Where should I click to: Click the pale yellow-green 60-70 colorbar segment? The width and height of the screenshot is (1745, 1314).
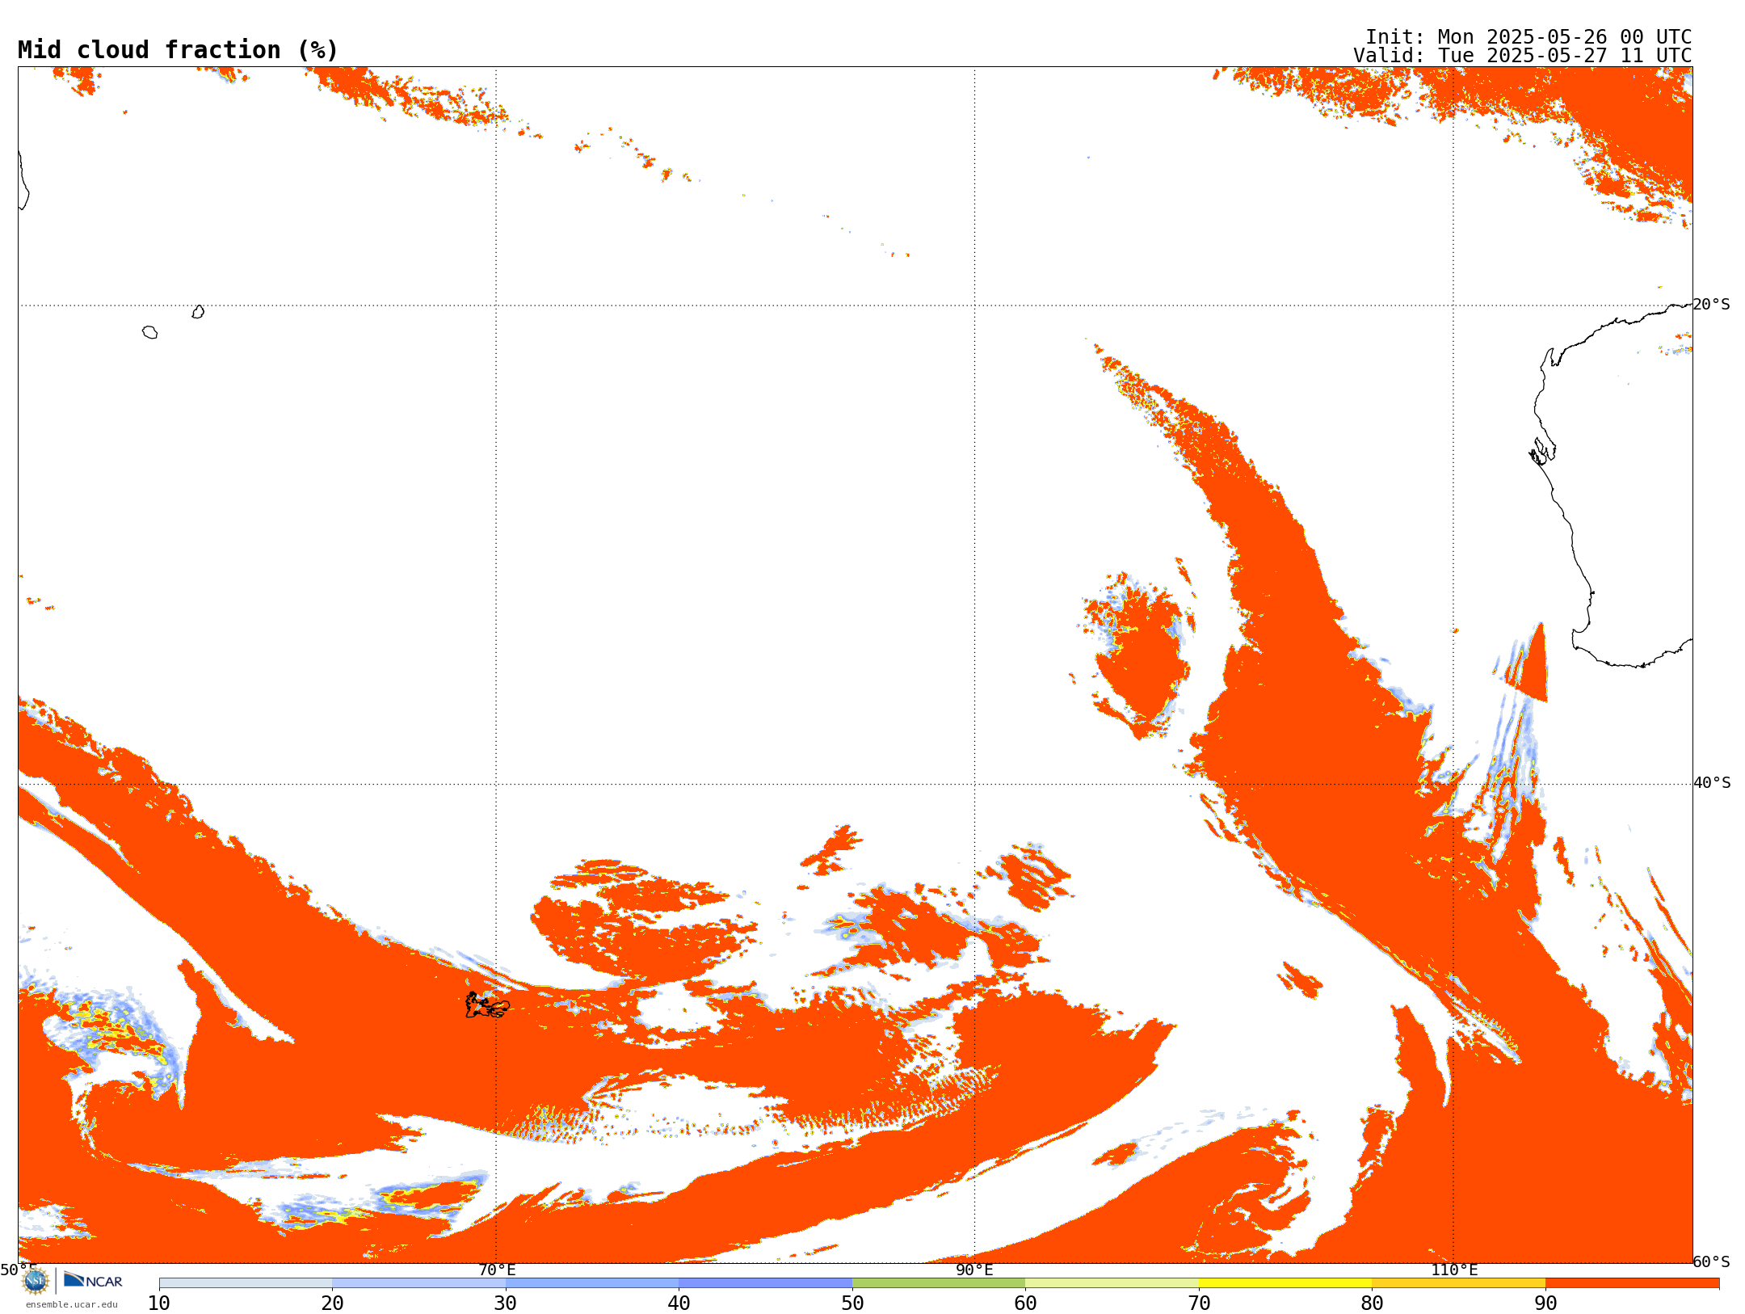click(x=1112, y=1283)
